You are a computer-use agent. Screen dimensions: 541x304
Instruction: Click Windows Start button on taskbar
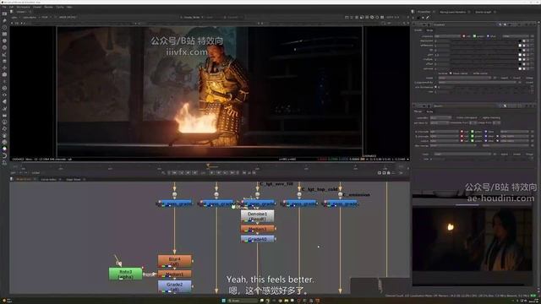[x=223, y=301]
